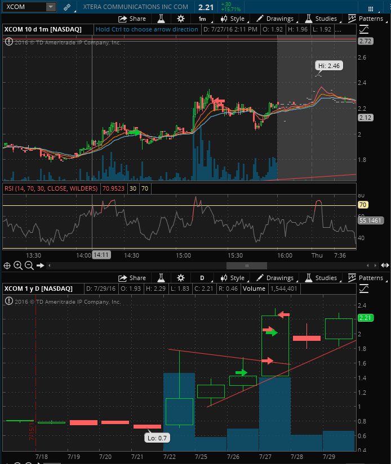391x464 pixels.
Task: Click the 2.72 price level label
Action: pos(365,41)
